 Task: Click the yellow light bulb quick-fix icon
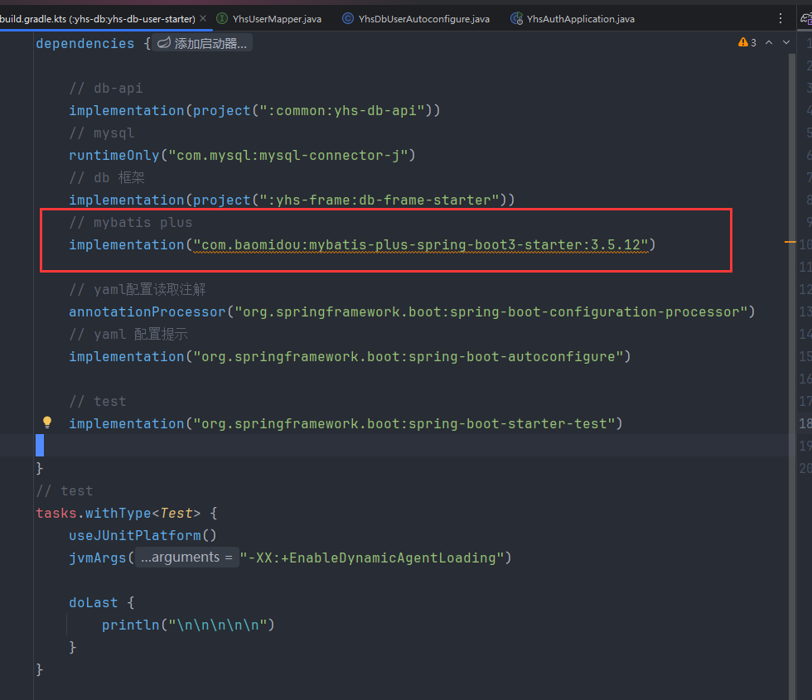click(x=47, y=422)
